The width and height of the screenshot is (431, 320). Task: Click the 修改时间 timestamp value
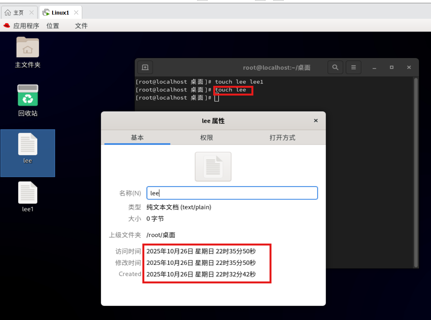tap(201, 263)
